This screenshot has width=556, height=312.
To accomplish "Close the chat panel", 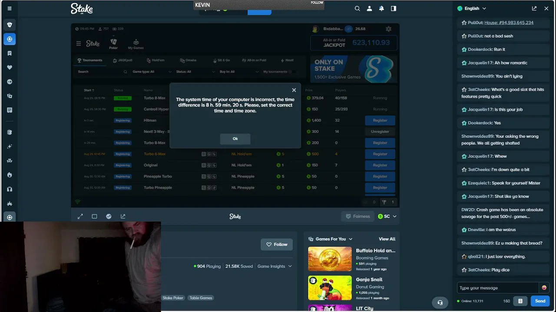I will [x=546, y=8].
